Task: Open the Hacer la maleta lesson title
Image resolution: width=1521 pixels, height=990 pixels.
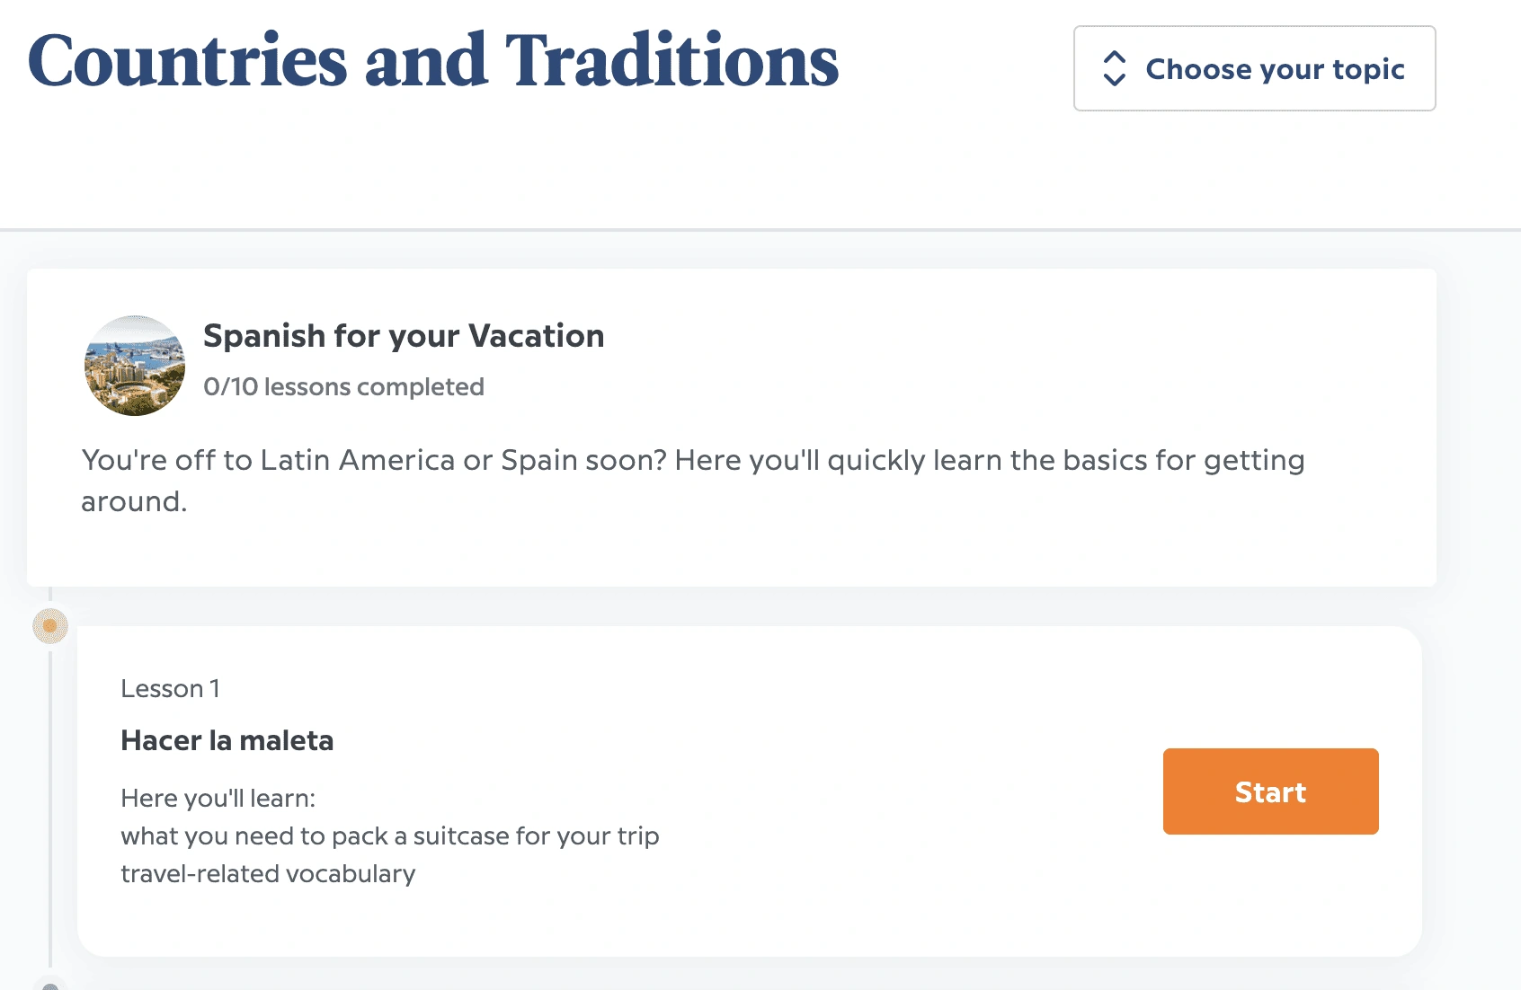Action: pyautogui.click(x=227, y=740)
